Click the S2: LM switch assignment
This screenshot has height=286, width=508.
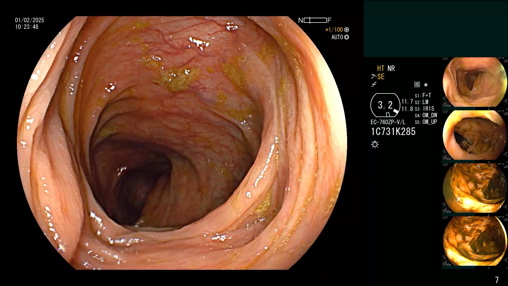pos(421,102)
